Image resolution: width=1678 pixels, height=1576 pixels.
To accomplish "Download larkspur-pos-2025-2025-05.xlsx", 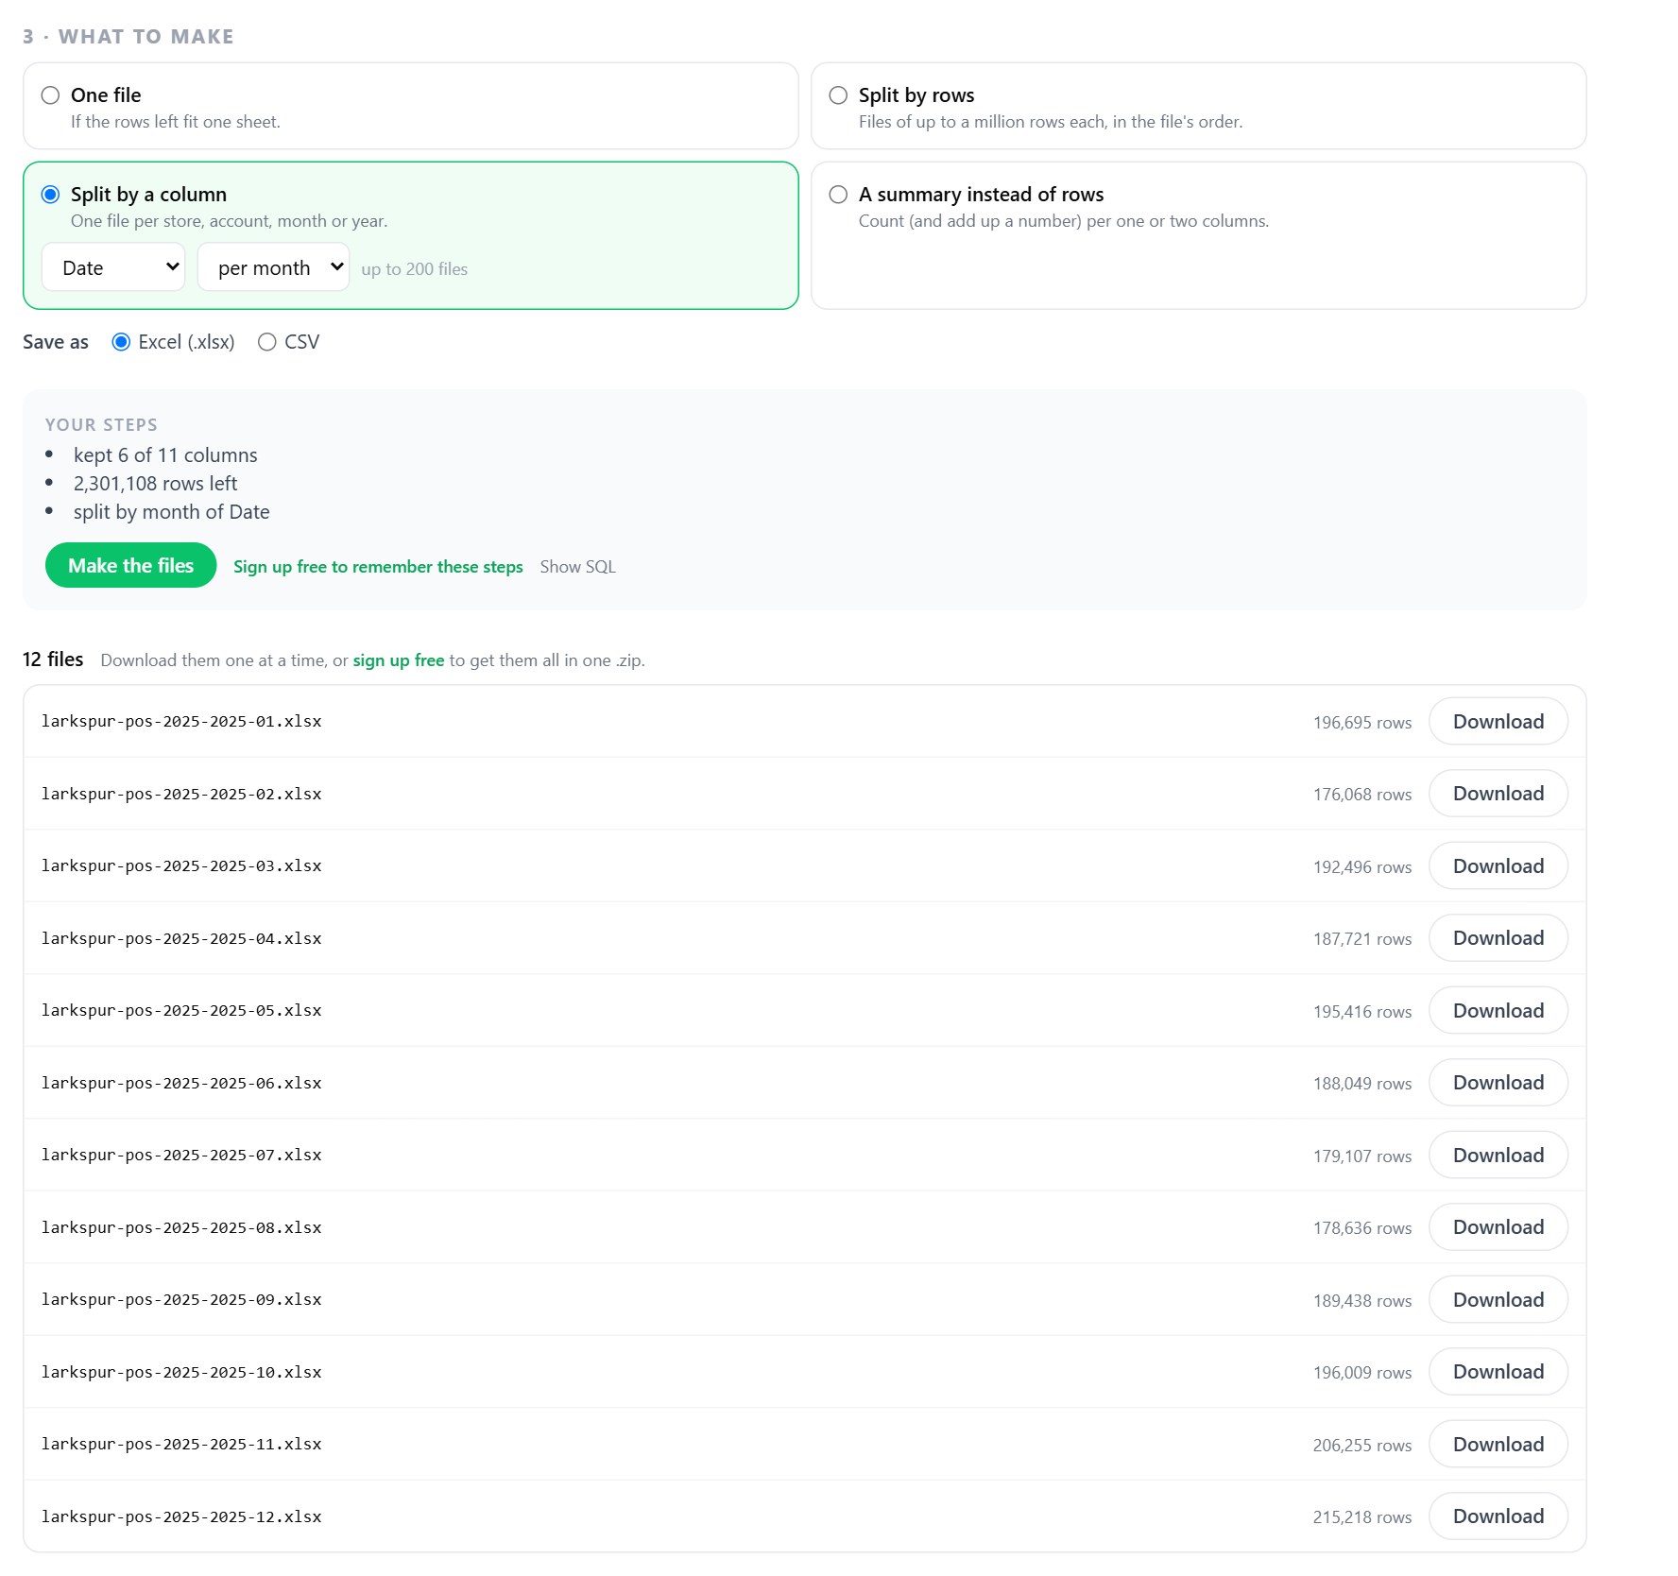I will pyautogui.click(x=1498, y=1011).
